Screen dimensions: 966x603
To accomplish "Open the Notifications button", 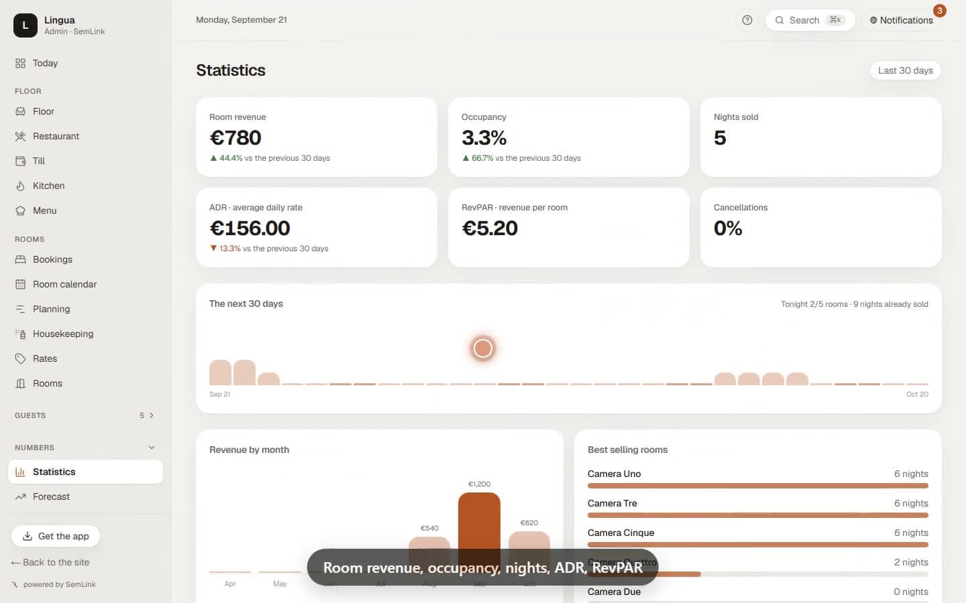I will [x=902, y=20].
